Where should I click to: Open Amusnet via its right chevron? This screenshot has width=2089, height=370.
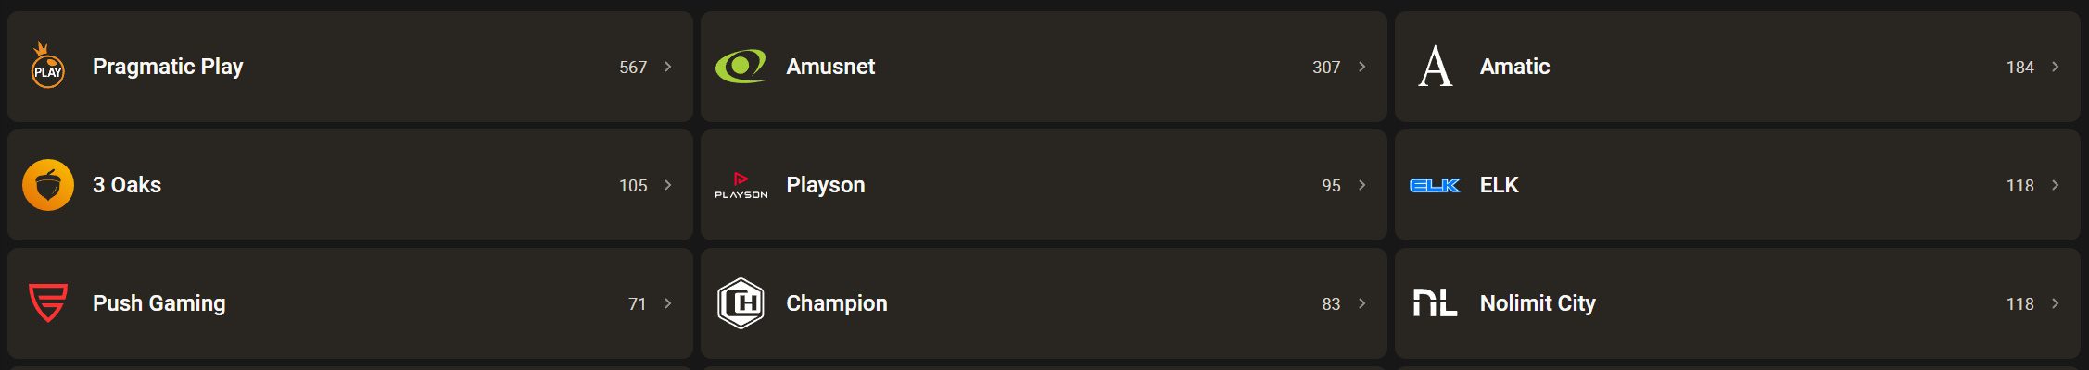tap(1361, 67)
